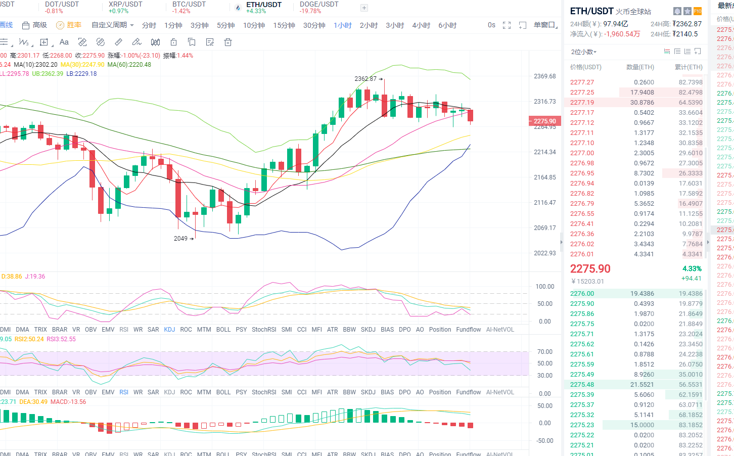This screenshot has height=456, width=734.
Task: Toggle BOLL in the KDJ-highlighted indicator row
Action: (x=223, y=330)
